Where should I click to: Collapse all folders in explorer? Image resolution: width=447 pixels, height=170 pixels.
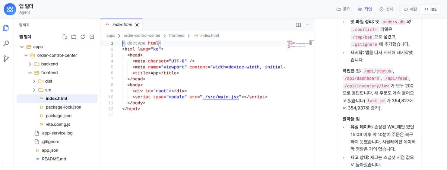92,37
